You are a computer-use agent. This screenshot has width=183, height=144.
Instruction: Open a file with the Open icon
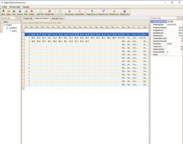[x=9, y=11]
